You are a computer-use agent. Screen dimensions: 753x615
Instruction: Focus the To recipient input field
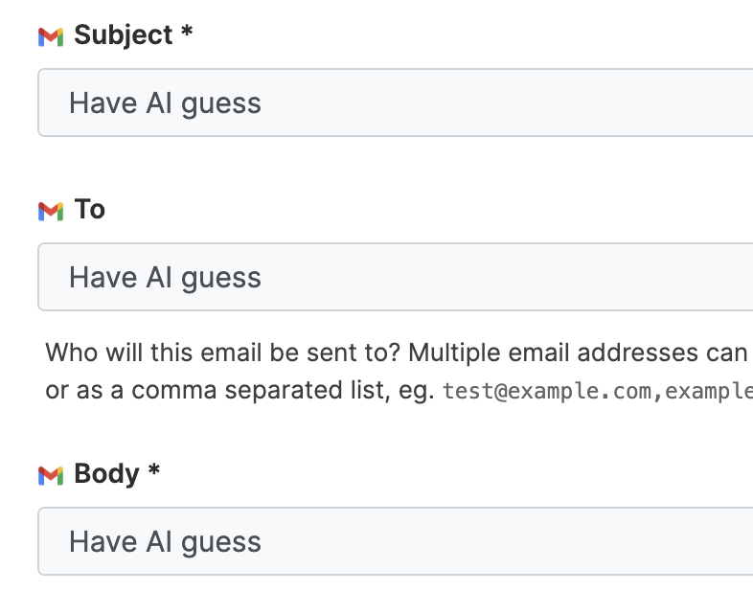pyautogui.click(x=396, y=277)
